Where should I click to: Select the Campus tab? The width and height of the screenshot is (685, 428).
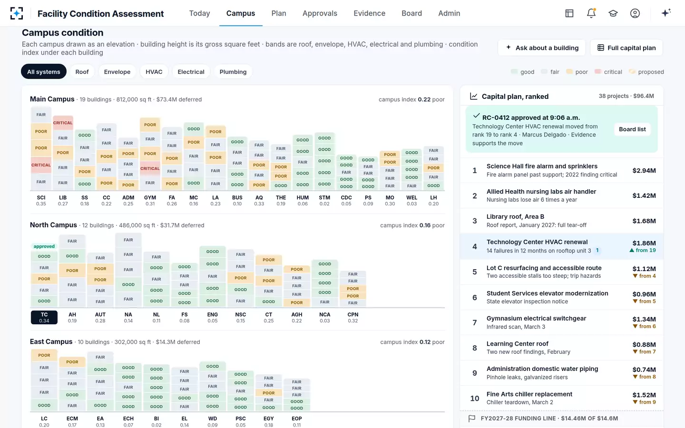point(241,13)
